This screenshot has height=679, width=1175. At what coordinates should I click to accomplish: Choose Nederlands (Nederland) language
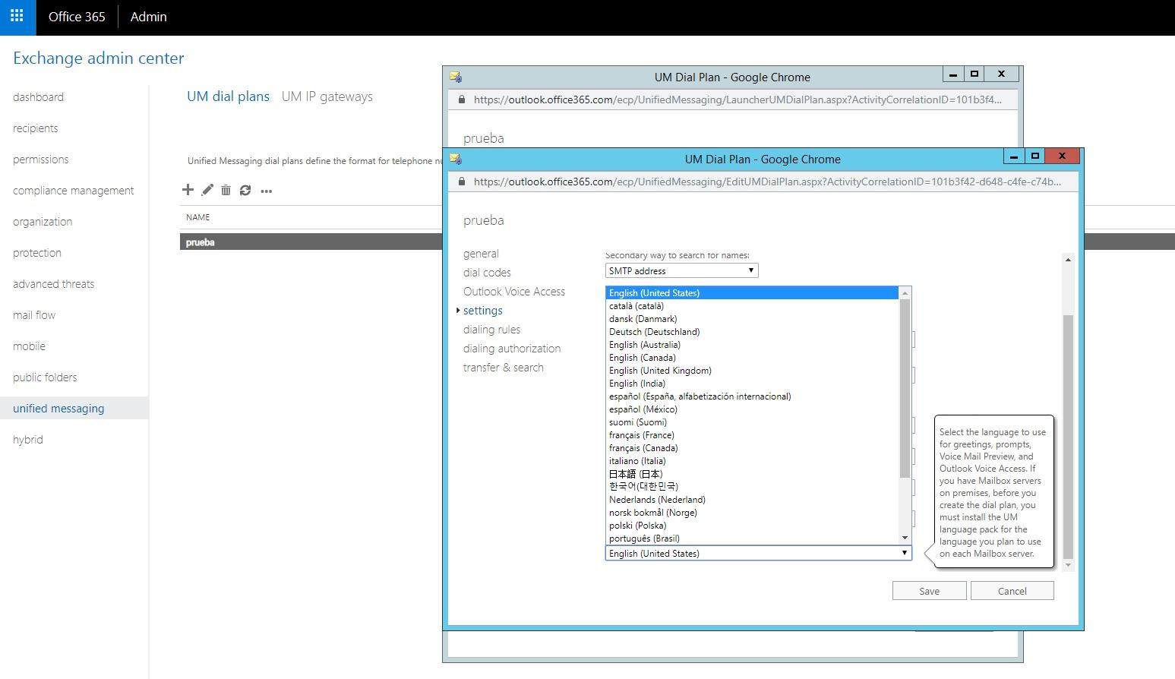(x=752, y=500)
